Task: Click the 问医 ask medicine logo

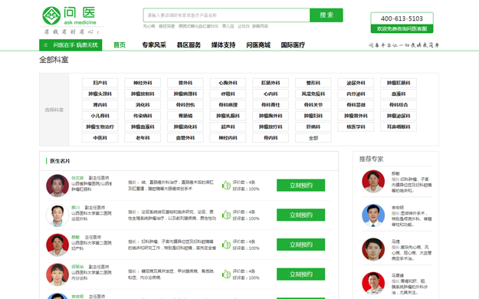Action: tap(69, 16)
